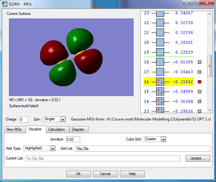216x182 pixels.
Task: Toggle the gray surface square for MO 15
Action: 200,92
